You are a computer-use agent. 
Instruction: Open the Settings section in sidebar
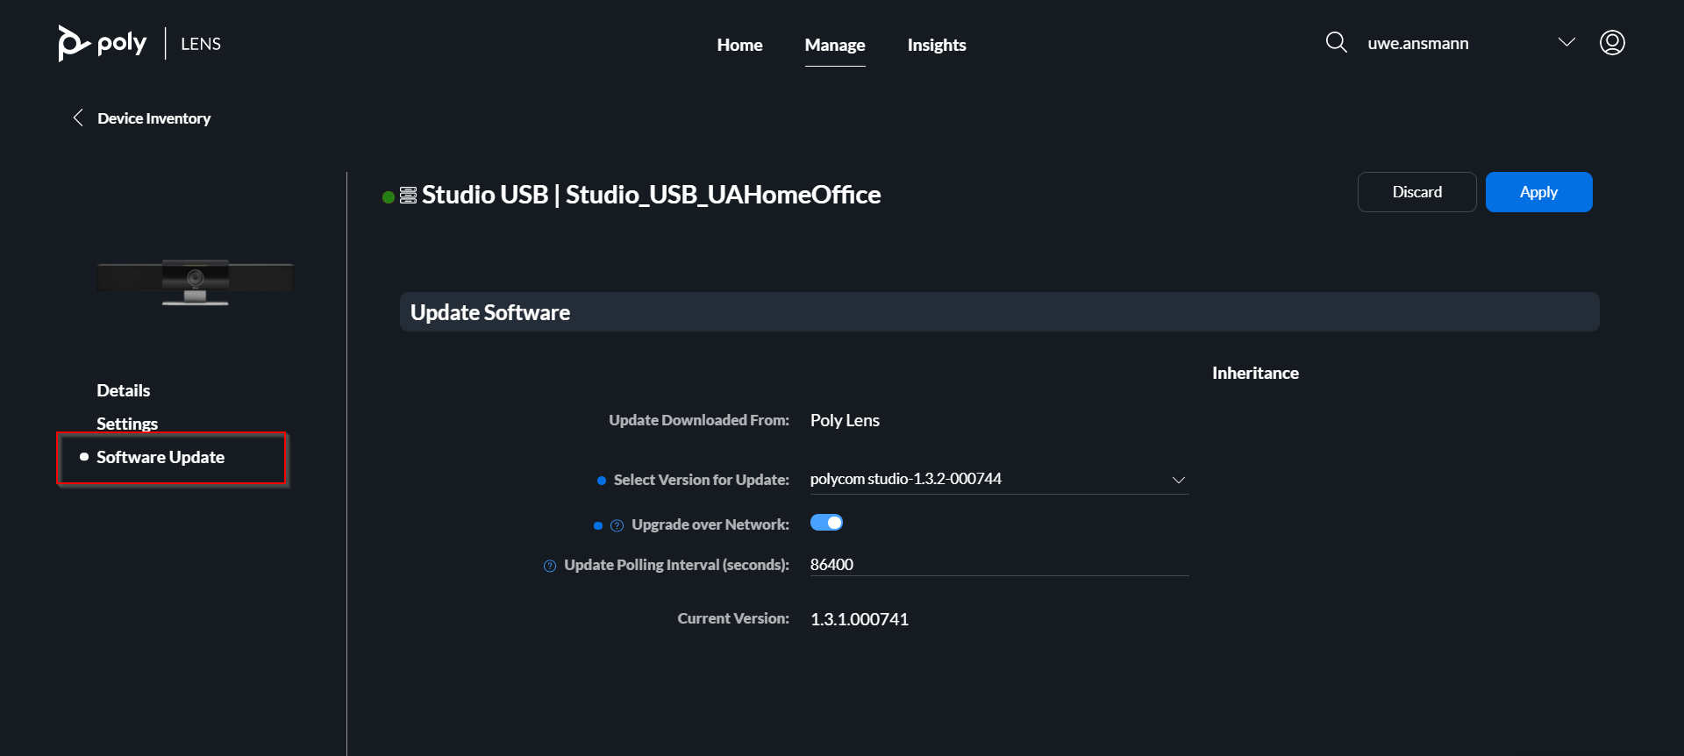pos(127,424)
